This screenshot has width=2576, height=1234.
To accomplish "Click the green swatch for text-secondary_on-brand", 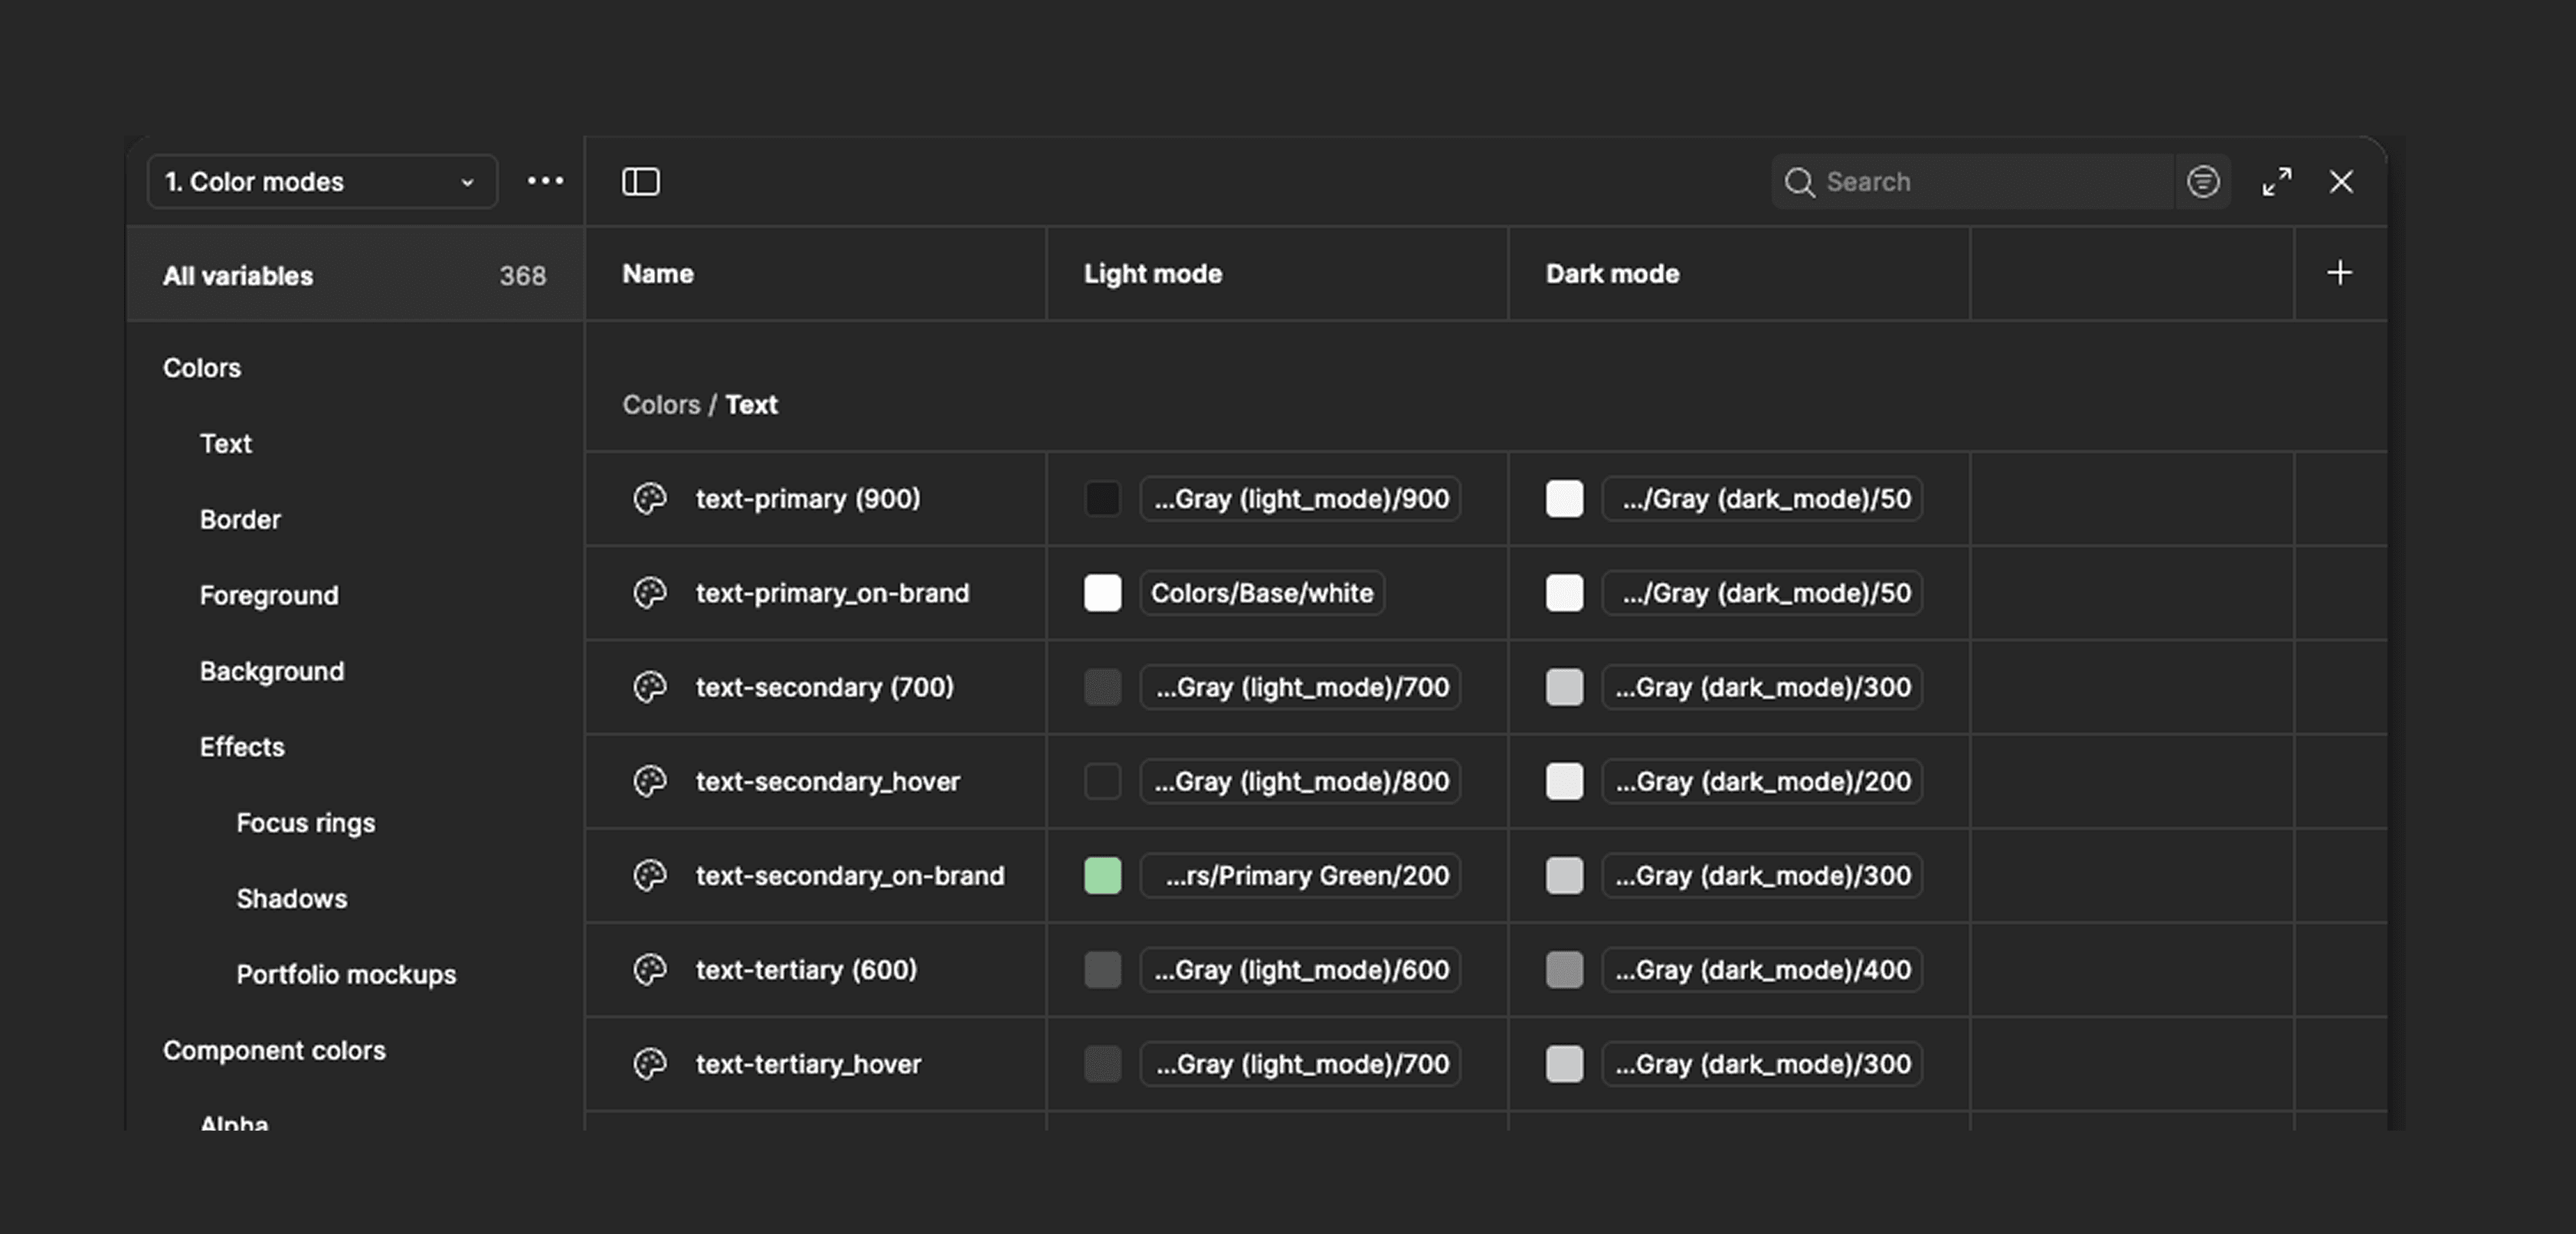I will point(1102,875).
